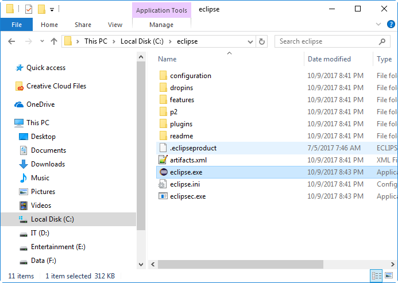
Task: Open the address bar history dropdown
Action: click(251, 41)
